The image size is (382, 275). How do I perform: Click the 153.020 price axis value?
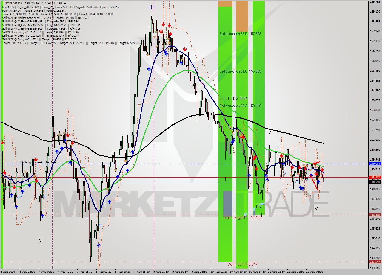pyautogui.click(x=375, y=110)
